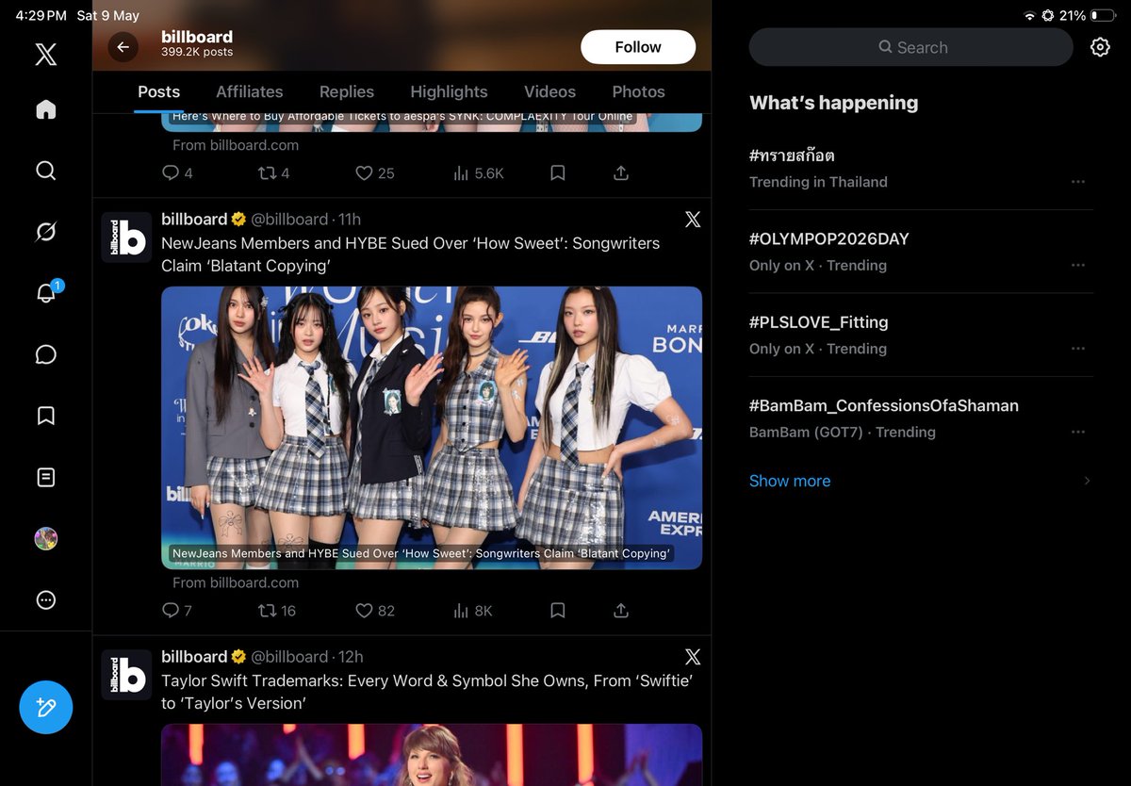Repost the NewJeans HYBE post

[x=277, y=611]
